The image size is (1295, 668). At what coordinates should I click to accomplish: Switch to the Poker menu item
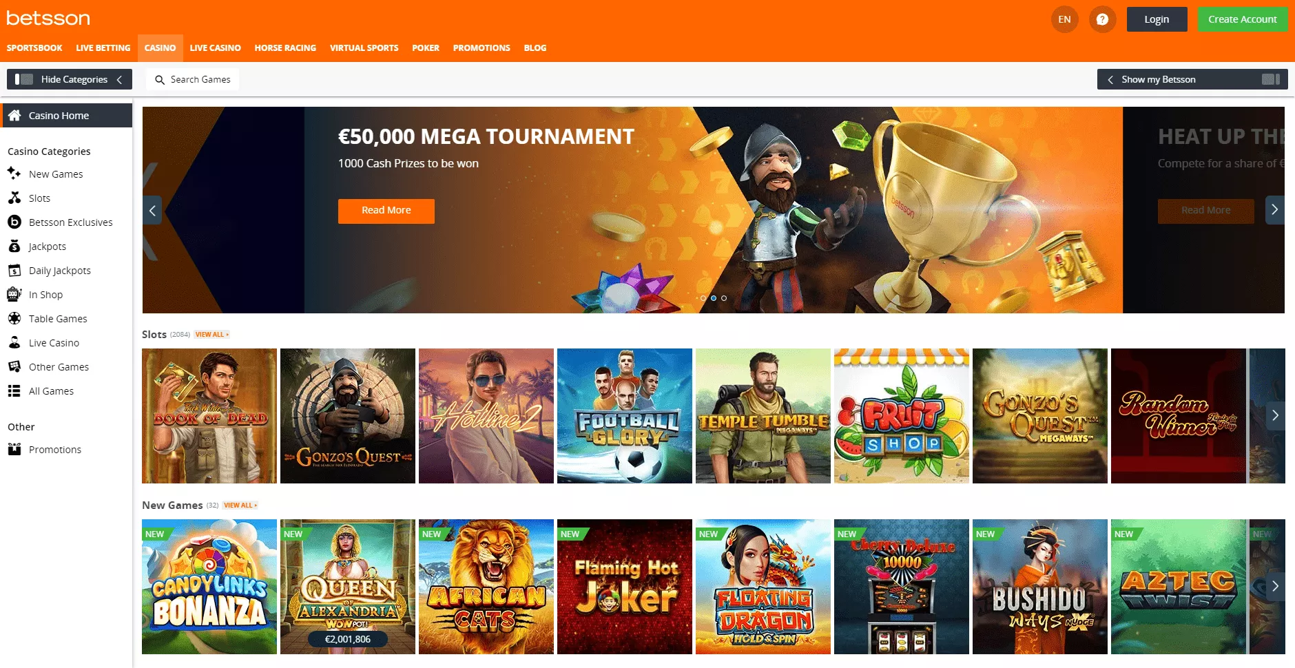point(426,48)
